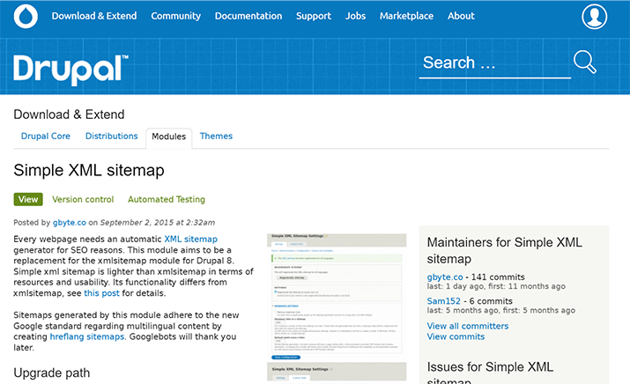Open the Support menu item
The image size is (630, 384).
click(x=314, y=16)
